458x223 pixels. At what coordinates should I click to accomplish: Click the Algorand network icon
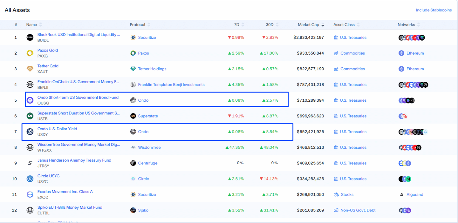pyautogui.click(x=401, y=195)
